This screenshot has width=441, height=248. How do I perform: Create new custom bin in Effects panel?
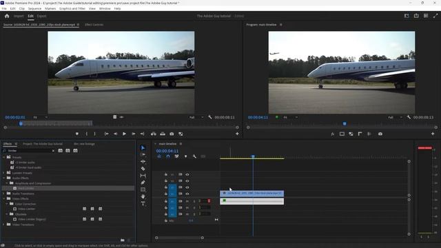[x=123, y=240]
